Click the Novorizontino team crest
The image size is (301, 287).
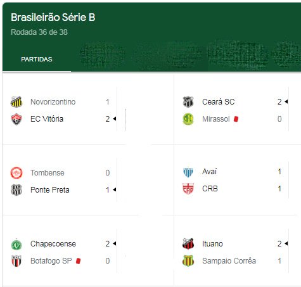point(16,102)
